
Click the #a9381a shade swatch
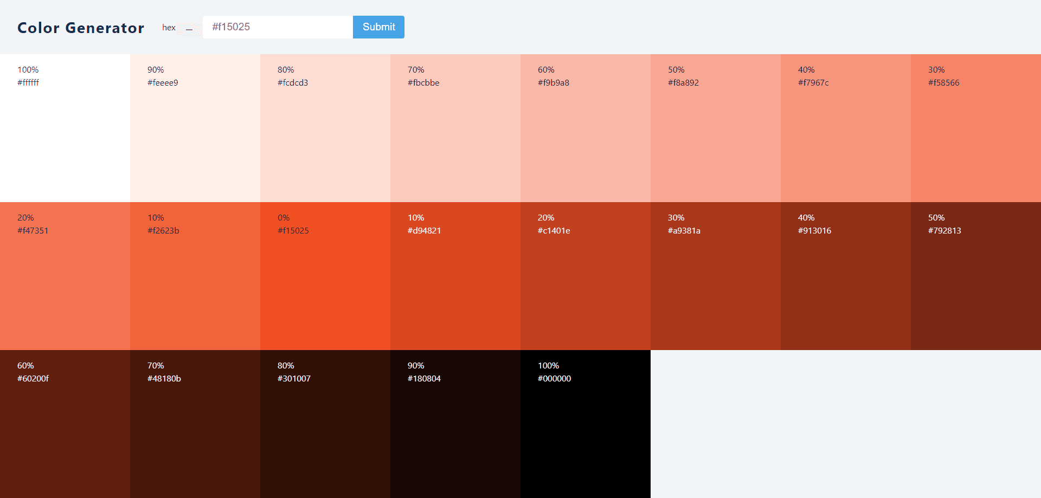[716, 276]
